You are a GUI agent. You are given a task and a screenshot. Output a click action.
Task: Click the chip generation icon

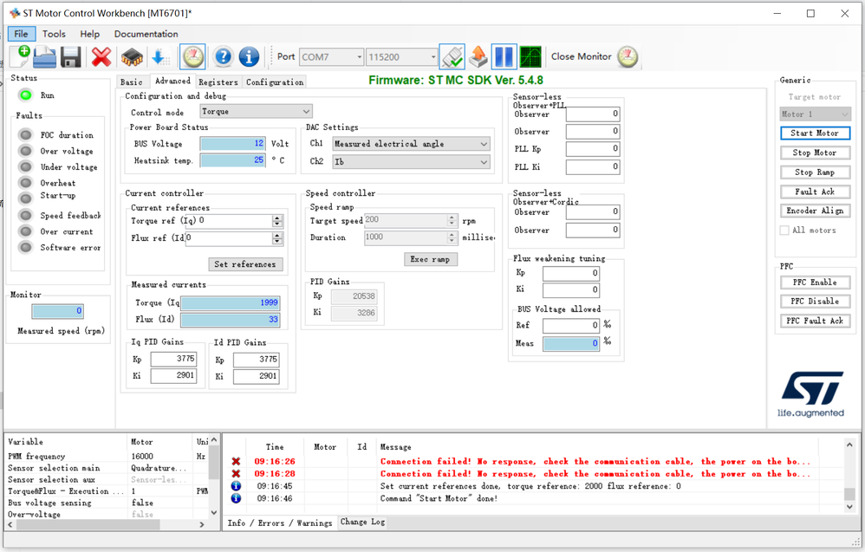[131, 57]
